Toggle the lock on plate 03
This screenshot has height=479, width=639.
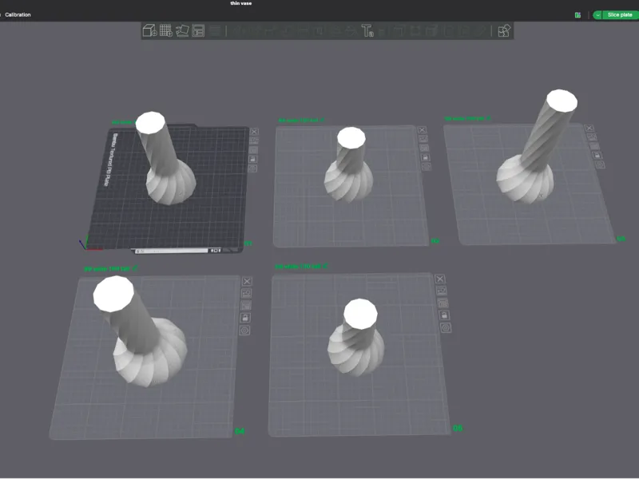597,155
